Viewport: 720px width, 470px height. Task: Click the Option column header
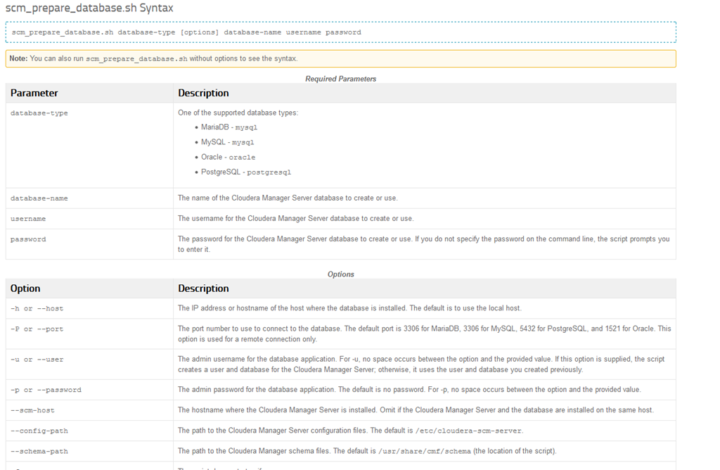(x=25, y=288)
